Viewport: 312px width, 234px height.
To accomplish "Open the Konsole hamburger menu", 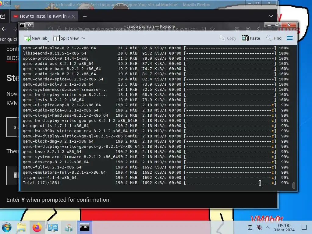I will 290,38.
